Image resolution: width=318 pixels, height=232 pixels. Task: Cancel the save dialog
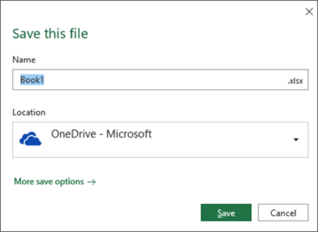pos(283,213)
